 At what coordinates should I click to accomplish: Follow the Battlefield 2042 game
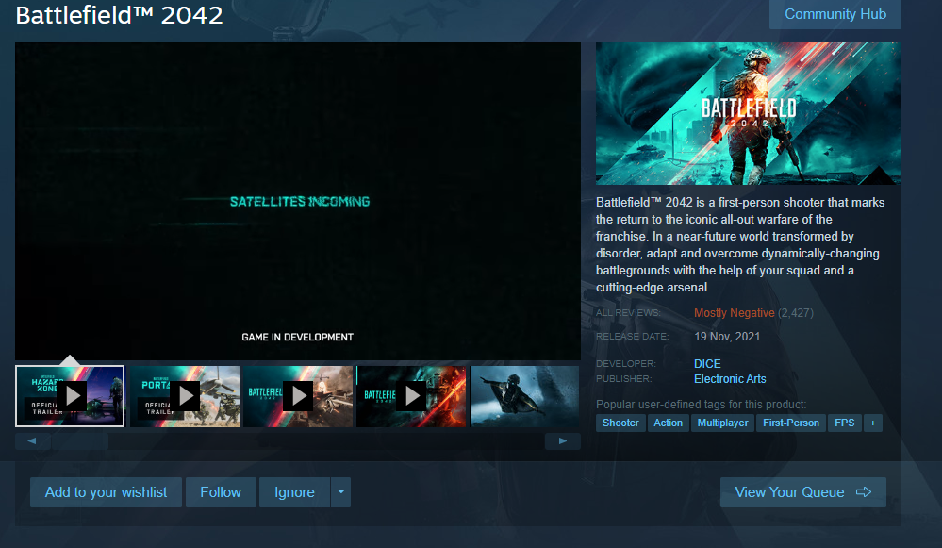pos(221,492)
